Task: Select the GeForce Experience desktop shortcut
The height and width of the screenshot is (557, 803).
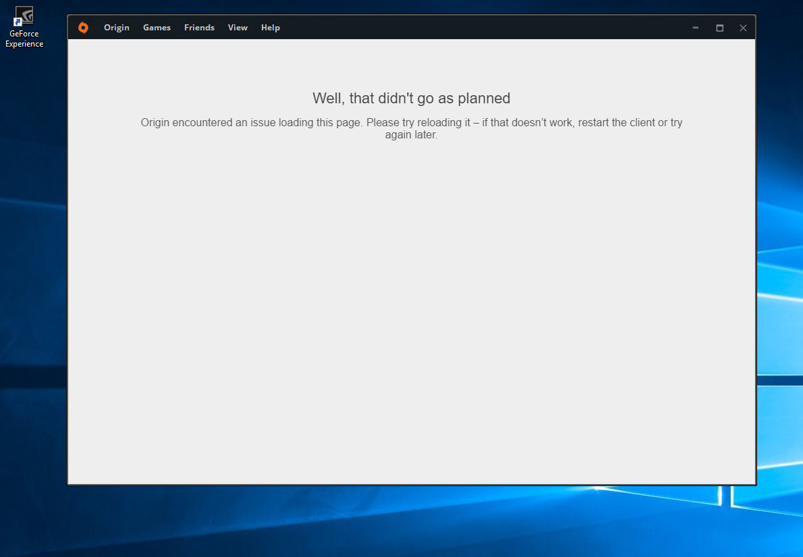Action: tap(24, 27)
